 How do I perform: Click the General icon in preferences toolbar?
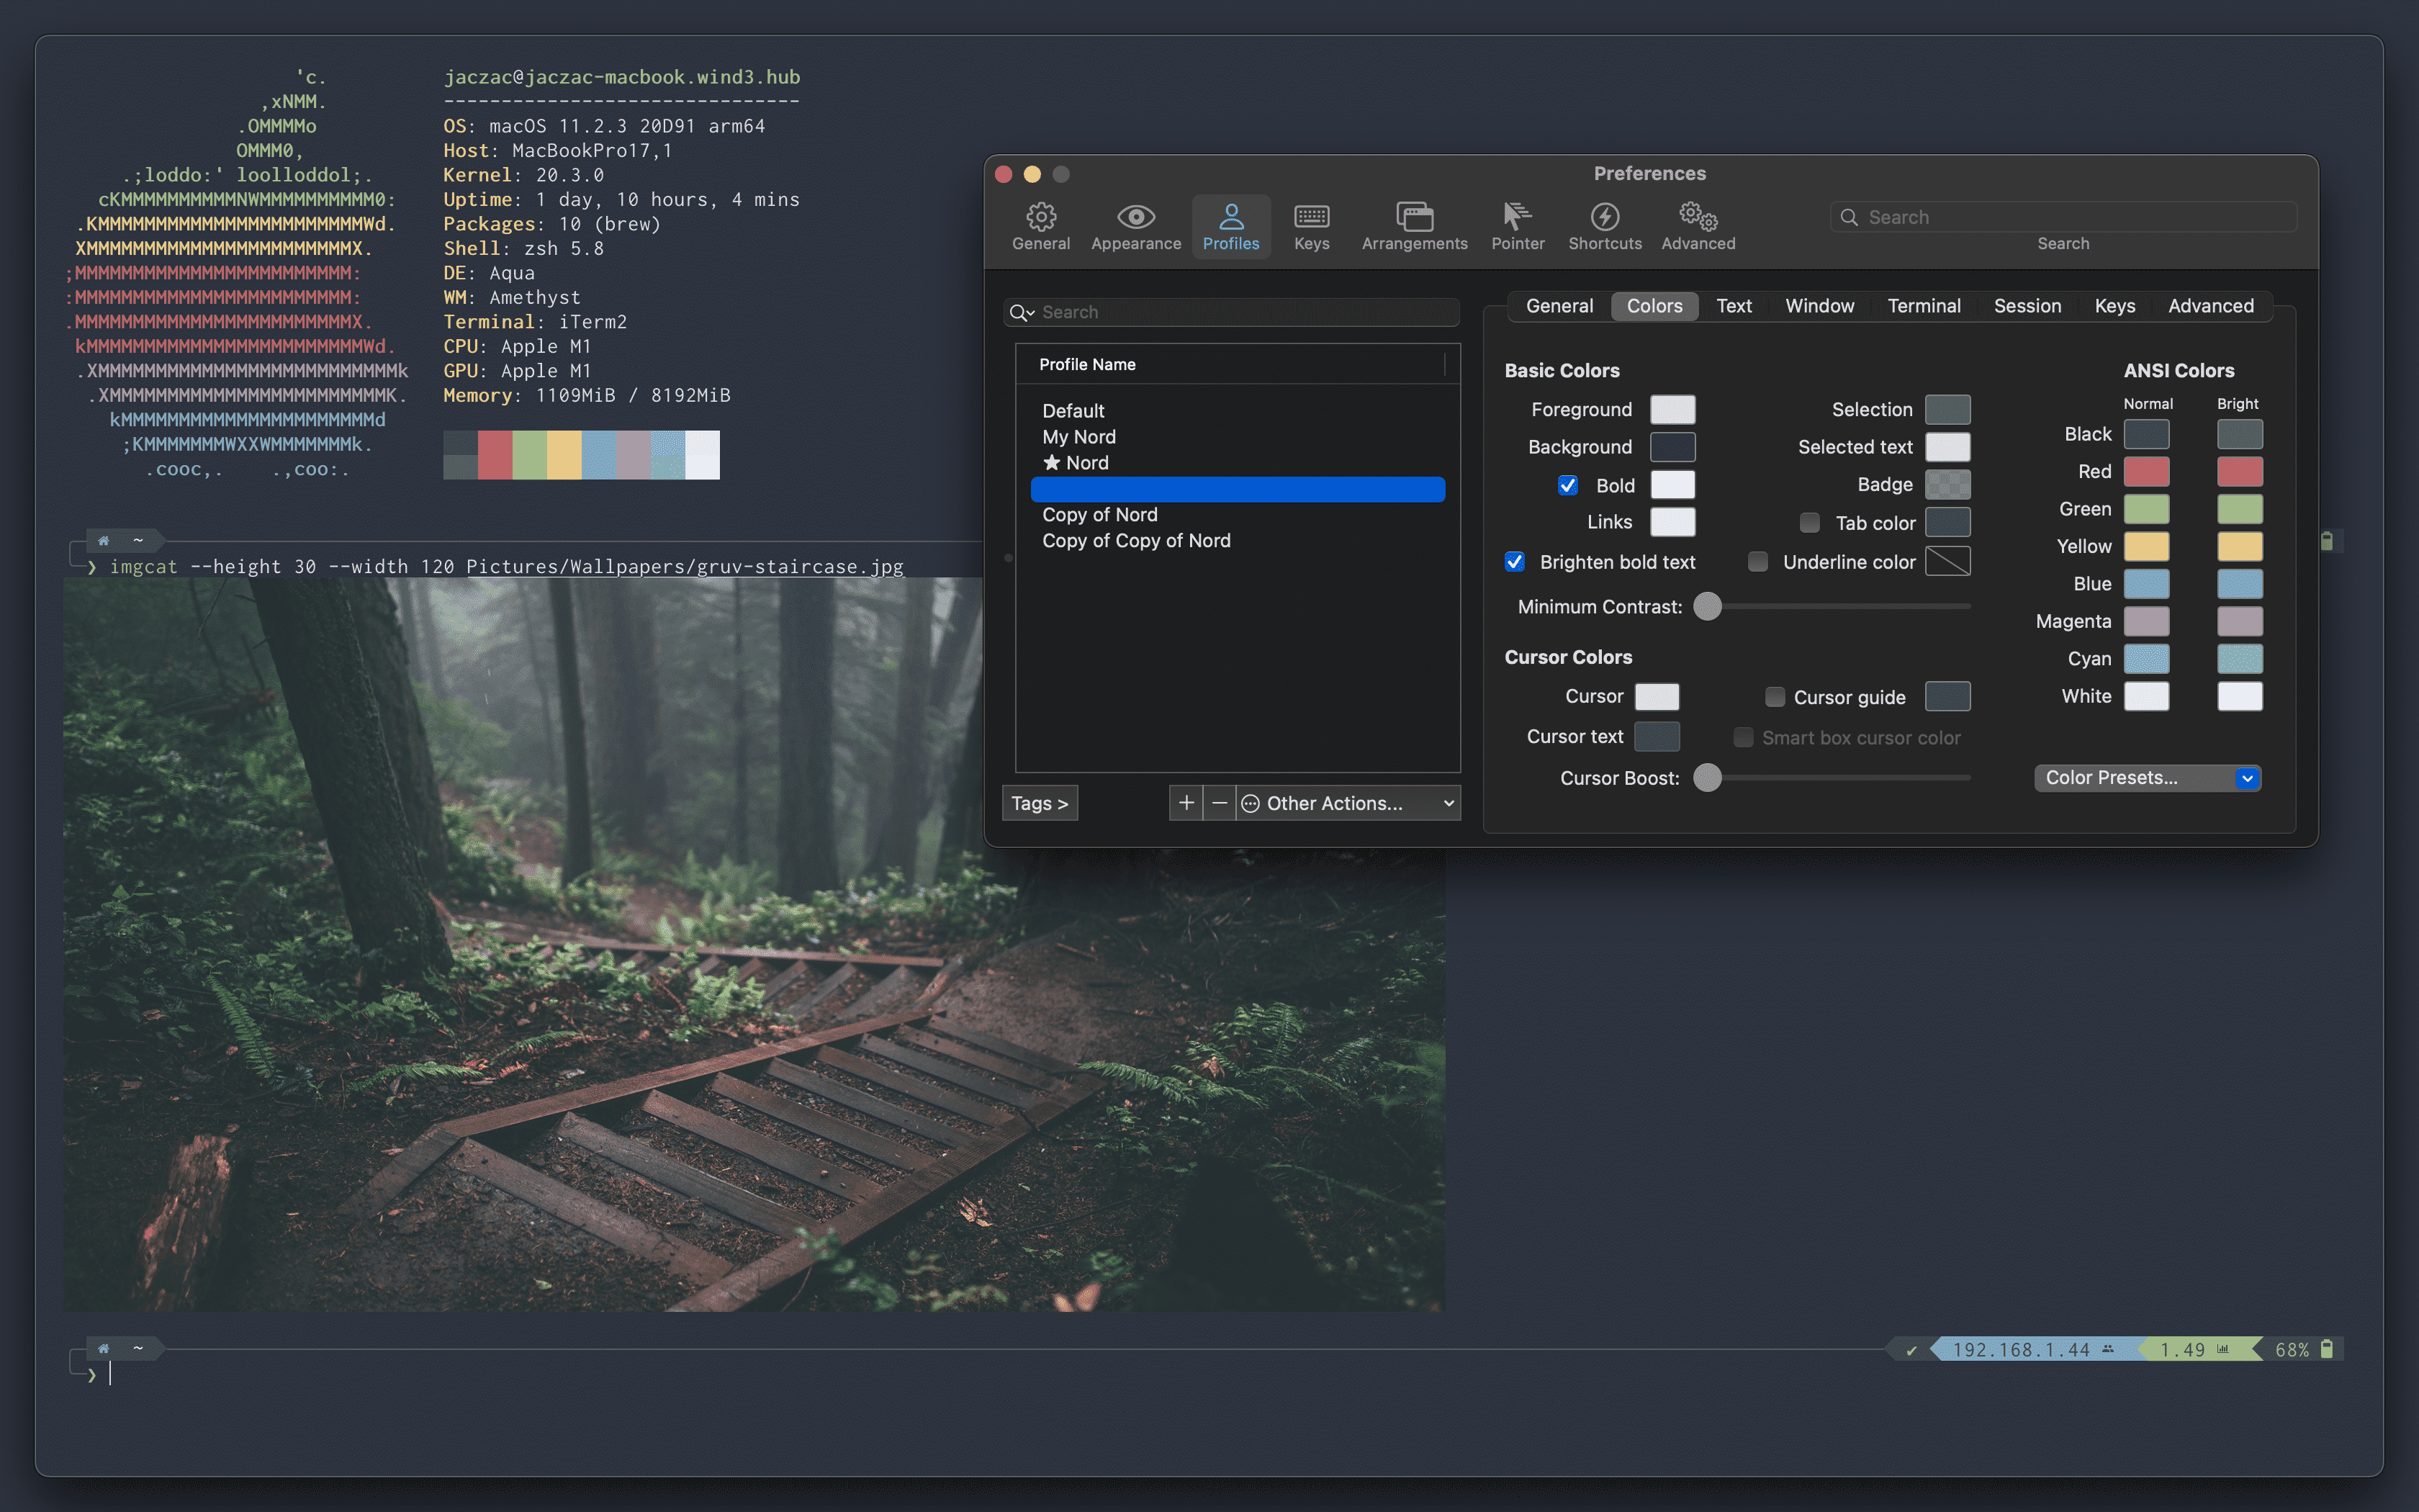1040,223
